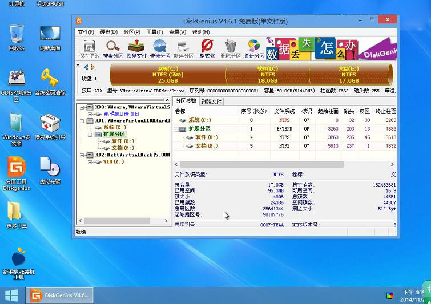431x304 pixels.
Task: Click the 新建分区 toolbar icon
Action: 184,49
